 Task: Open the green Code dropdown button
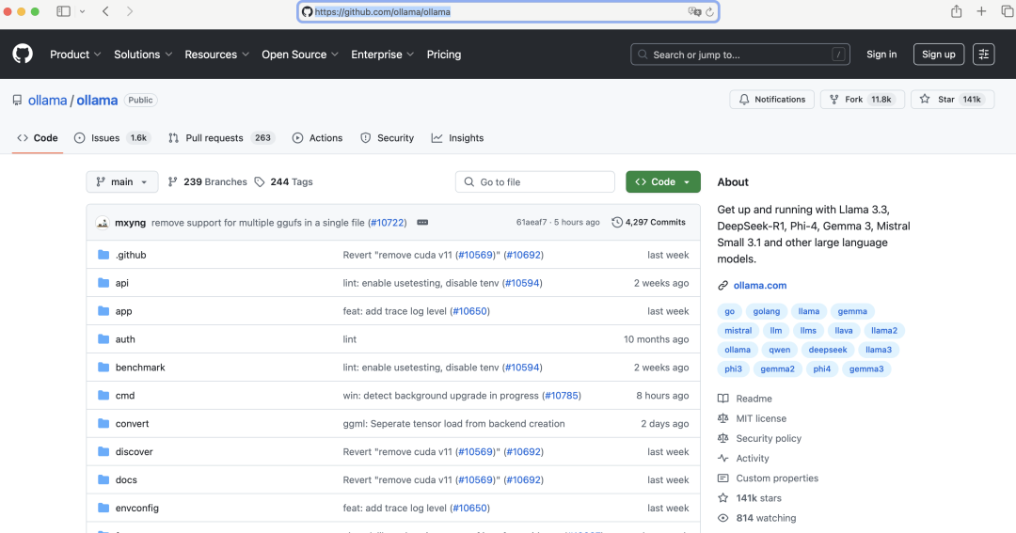pos(663,182)
